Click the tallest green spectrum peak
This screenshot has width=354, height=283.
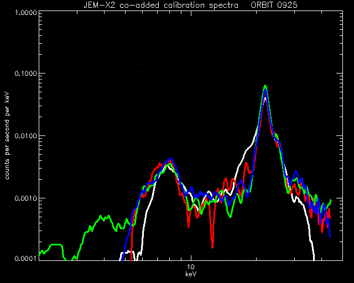click(x=265, y=86)
